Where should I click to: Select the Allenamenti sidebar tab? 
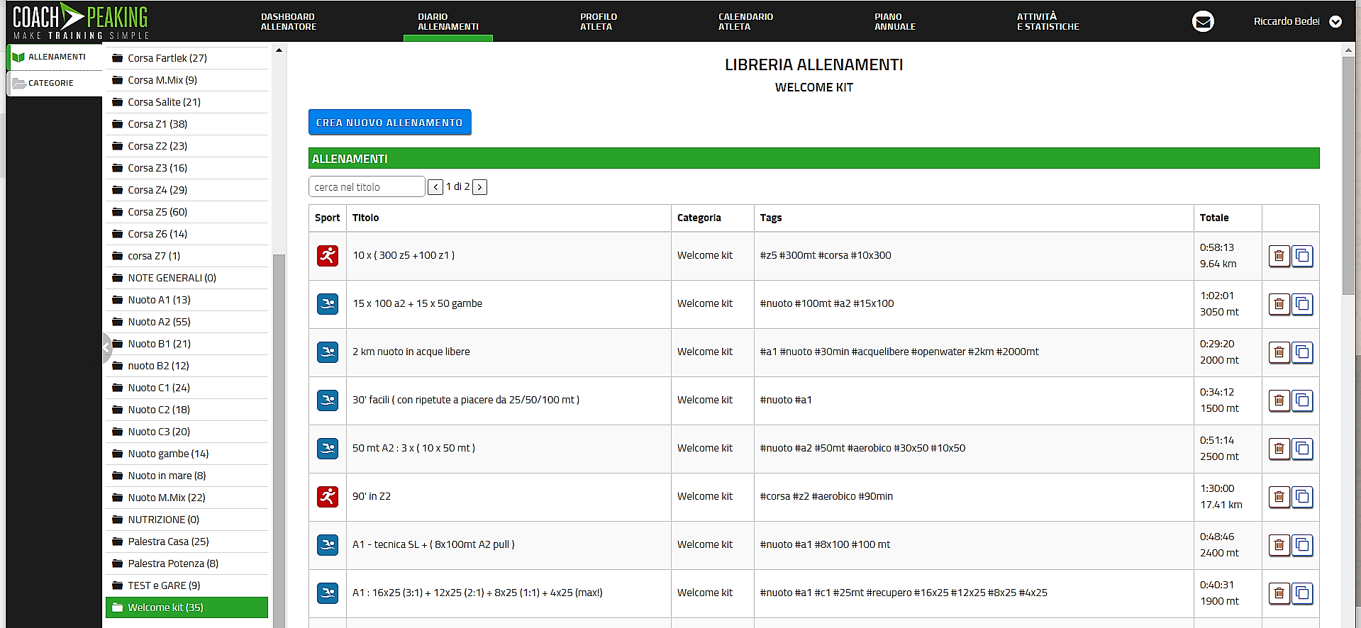click(55, 57)
